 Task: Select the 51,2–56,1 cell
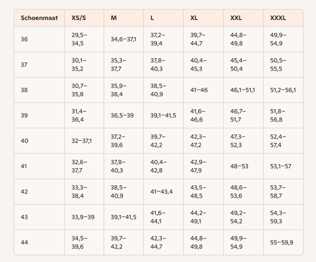283,90
